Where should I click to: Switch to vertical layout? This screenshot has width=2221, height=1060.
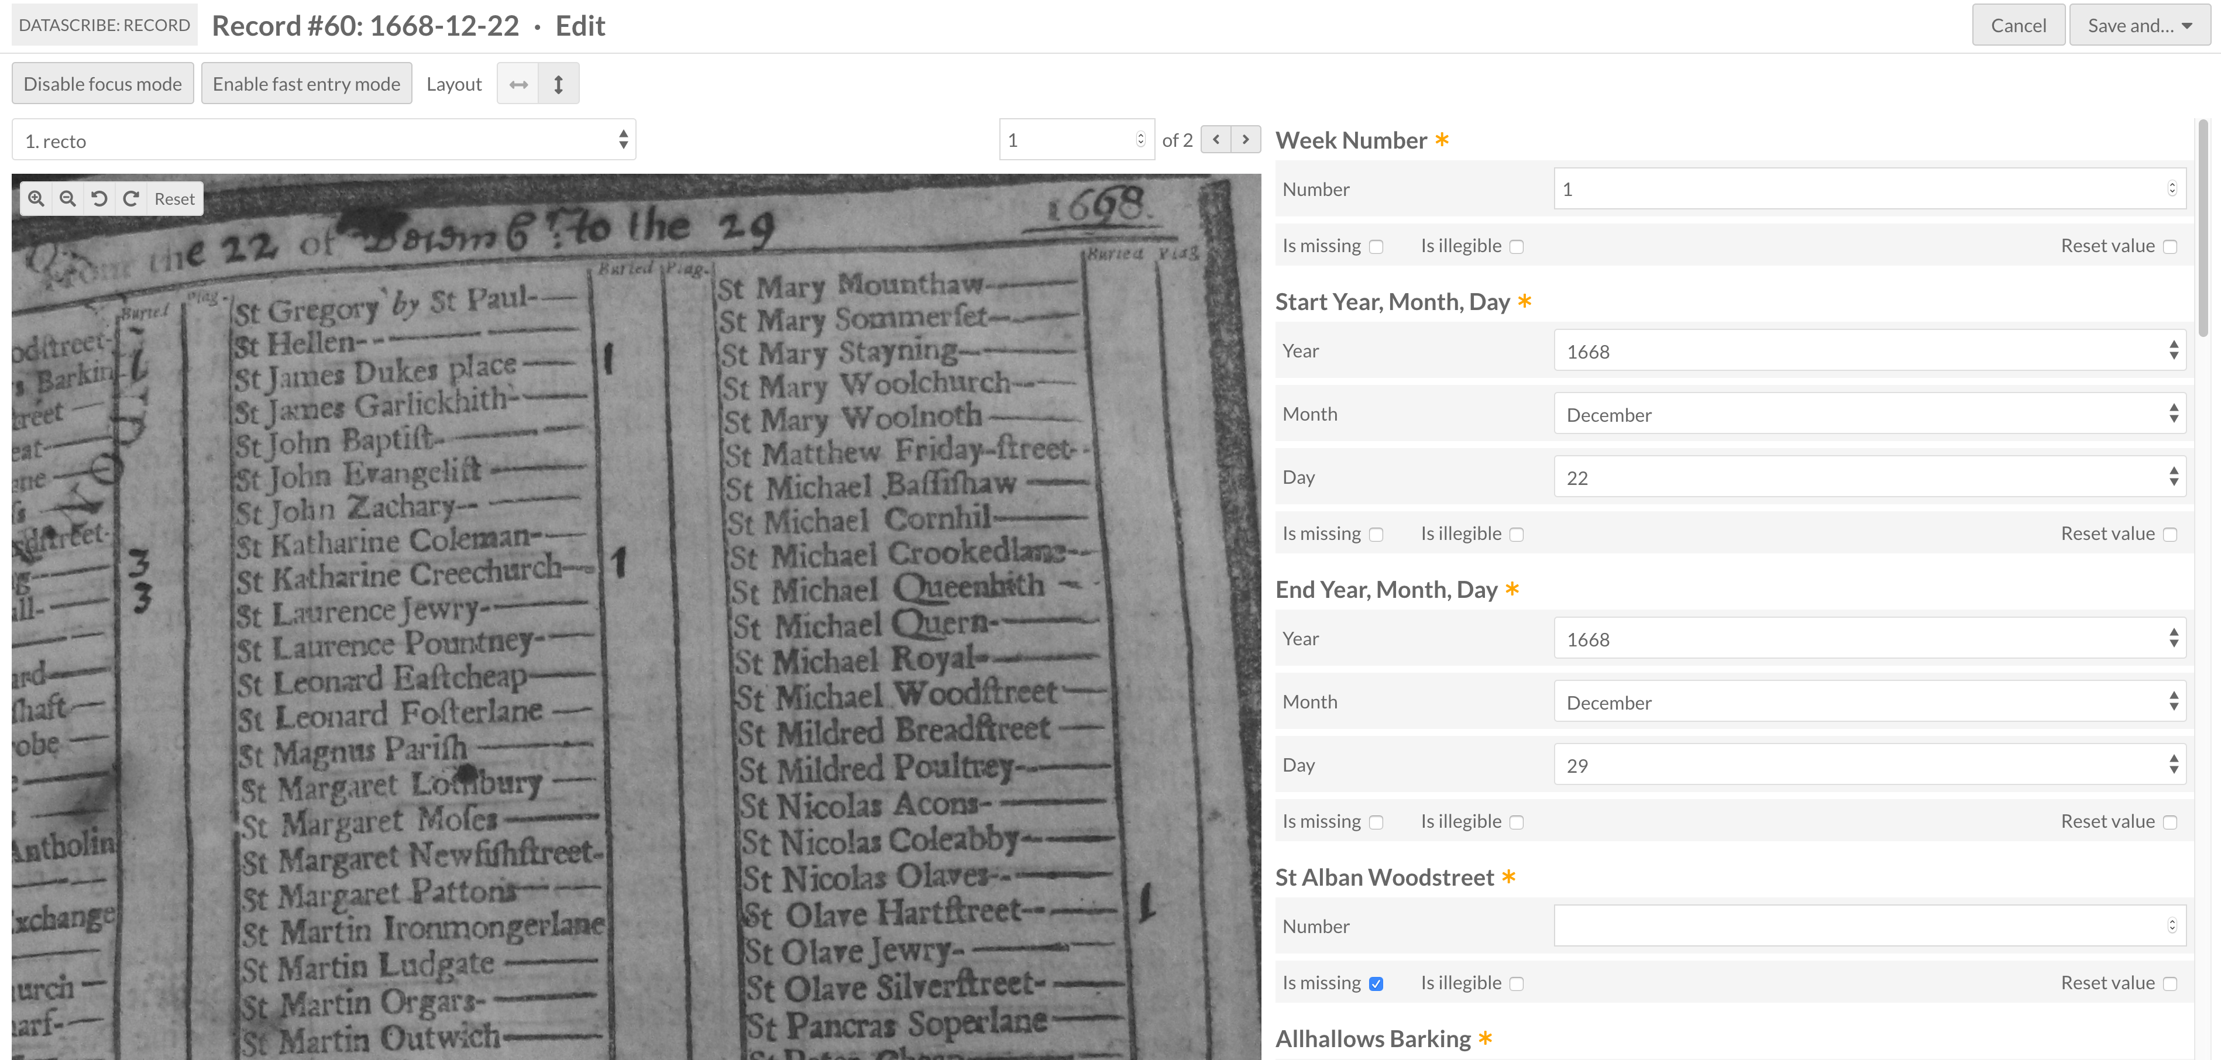click(x=559, y=84)
